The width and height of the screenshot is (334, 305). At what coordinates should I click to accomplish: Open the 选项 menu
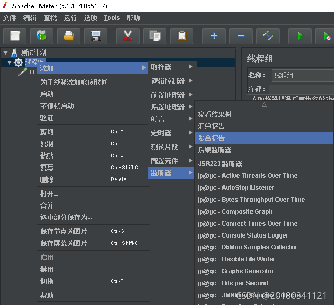click(91, 18)
